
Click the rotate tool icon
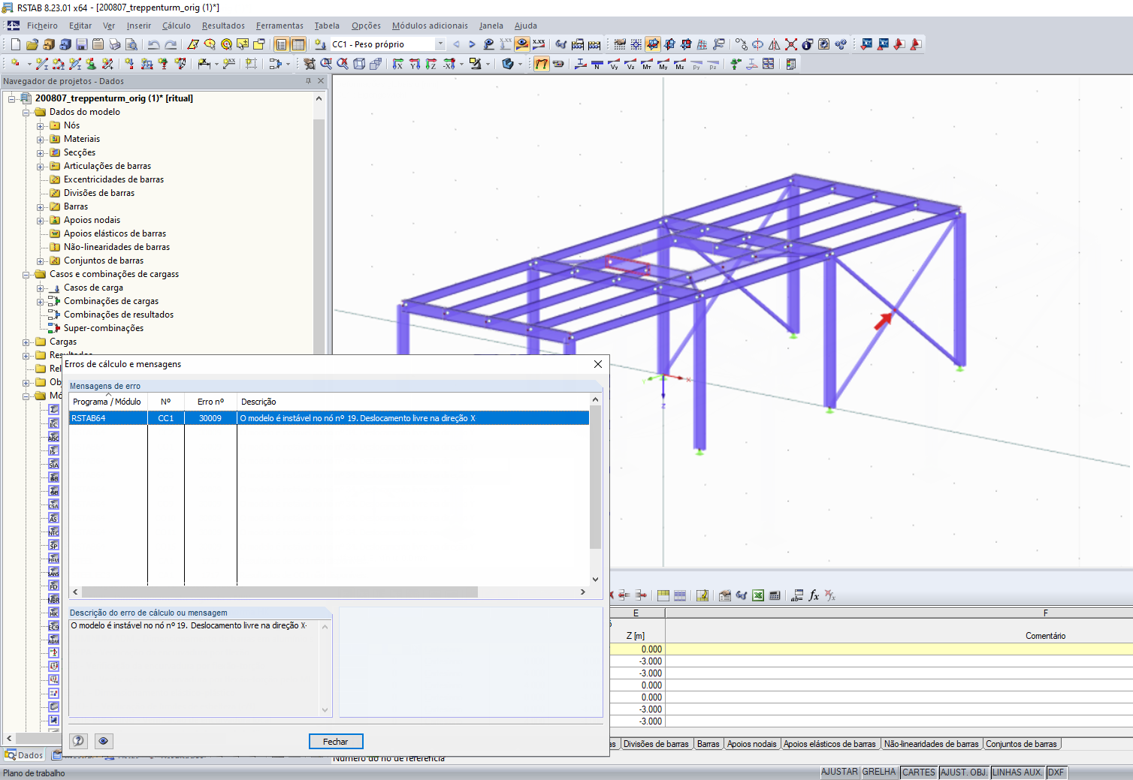(x=758, y=44)
